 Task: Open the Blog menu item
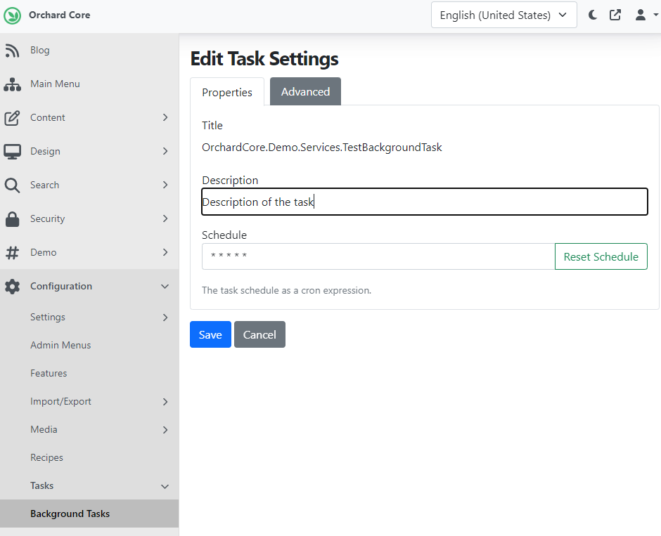(40, 50)
